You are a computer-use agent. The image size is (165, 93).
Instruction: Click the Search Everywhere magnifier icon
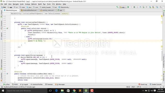coord(161,7)
